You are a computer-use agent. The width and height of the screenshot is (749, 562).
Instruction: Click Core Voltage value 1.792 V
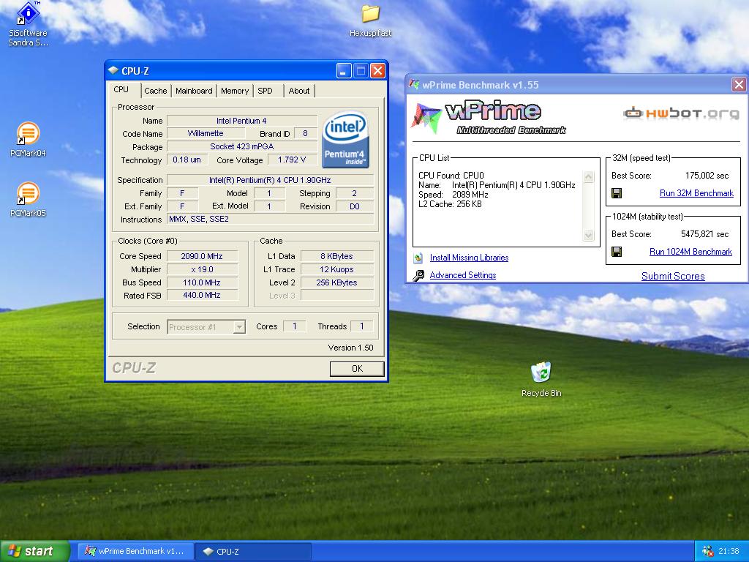(x=292, y=160)
